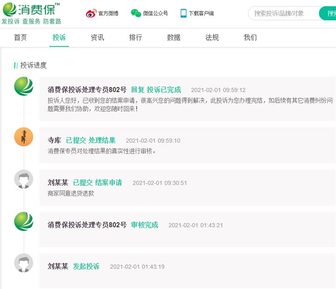Go to the 首页 tab
Screen dimensions: 336x289
pyautogui.click(x=21, y=37)
